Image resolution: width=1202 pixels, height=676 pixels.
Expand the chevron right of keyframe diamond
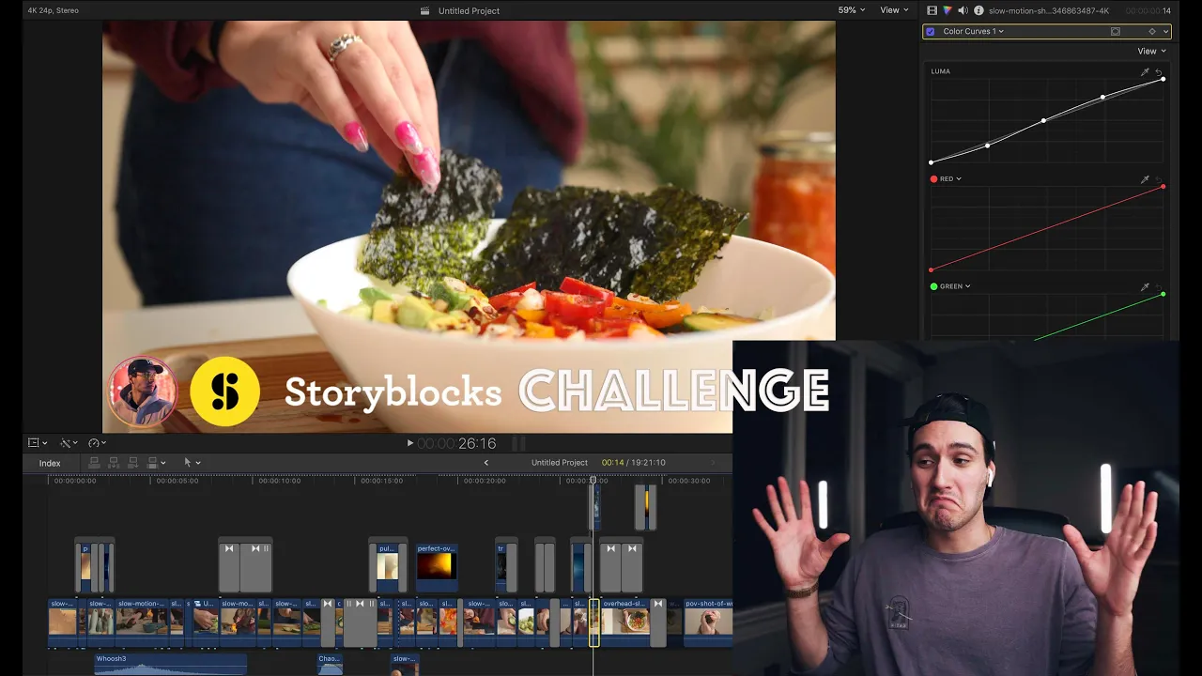1165,31
